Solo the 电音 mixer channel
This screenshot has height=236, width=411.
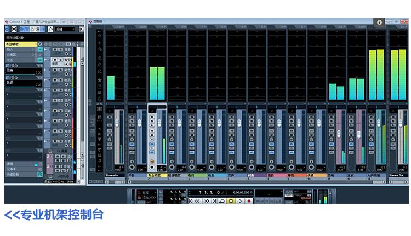pyautogui.click(x=192, y=121)
